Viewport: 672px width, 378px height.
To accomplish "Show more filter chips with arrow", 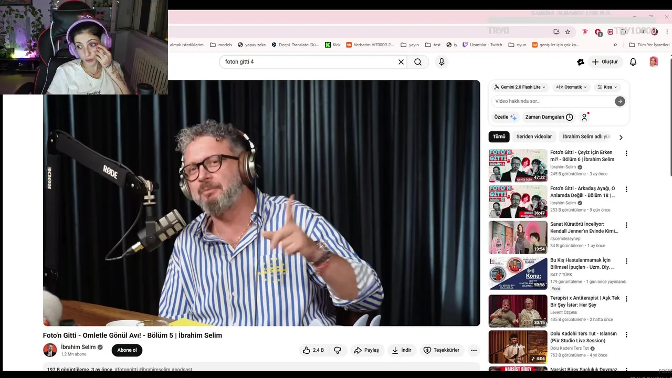I will click(621, 137).
